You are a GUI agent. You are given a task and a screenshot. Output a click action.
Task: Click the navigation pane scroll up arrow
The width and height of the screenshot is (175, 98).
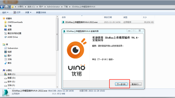click(57, 17)
